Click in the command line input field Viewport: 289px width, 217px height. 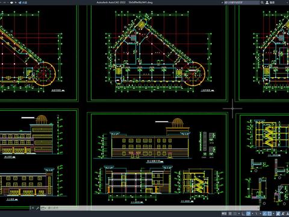(151, 208)
